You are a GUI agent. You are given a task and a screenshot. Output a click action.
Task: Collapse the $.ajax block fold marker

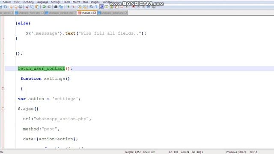(x=3, y=109)
